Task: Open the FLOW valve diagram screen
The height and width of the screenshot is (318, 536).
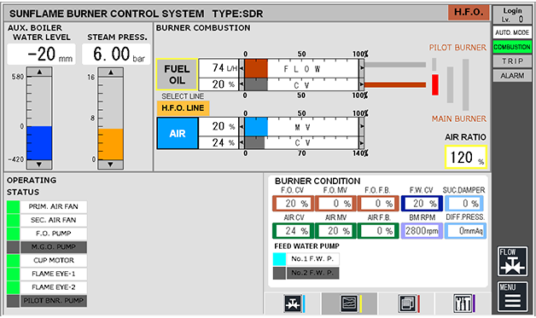Action: [512, 261]
